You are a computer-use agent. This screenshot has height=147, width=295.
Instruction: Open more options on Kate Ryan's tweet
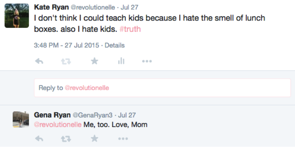click(147, 61)
